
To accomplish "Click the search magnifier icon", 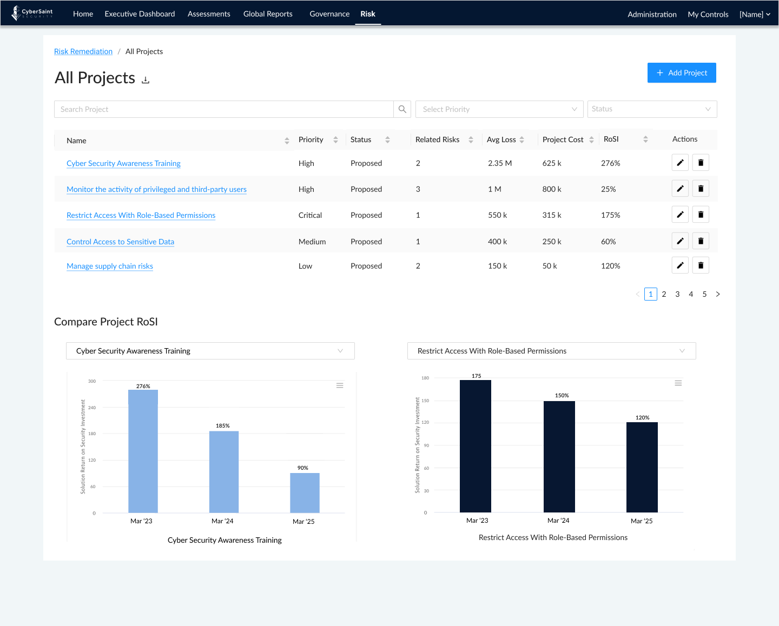I will coord(402,109).
